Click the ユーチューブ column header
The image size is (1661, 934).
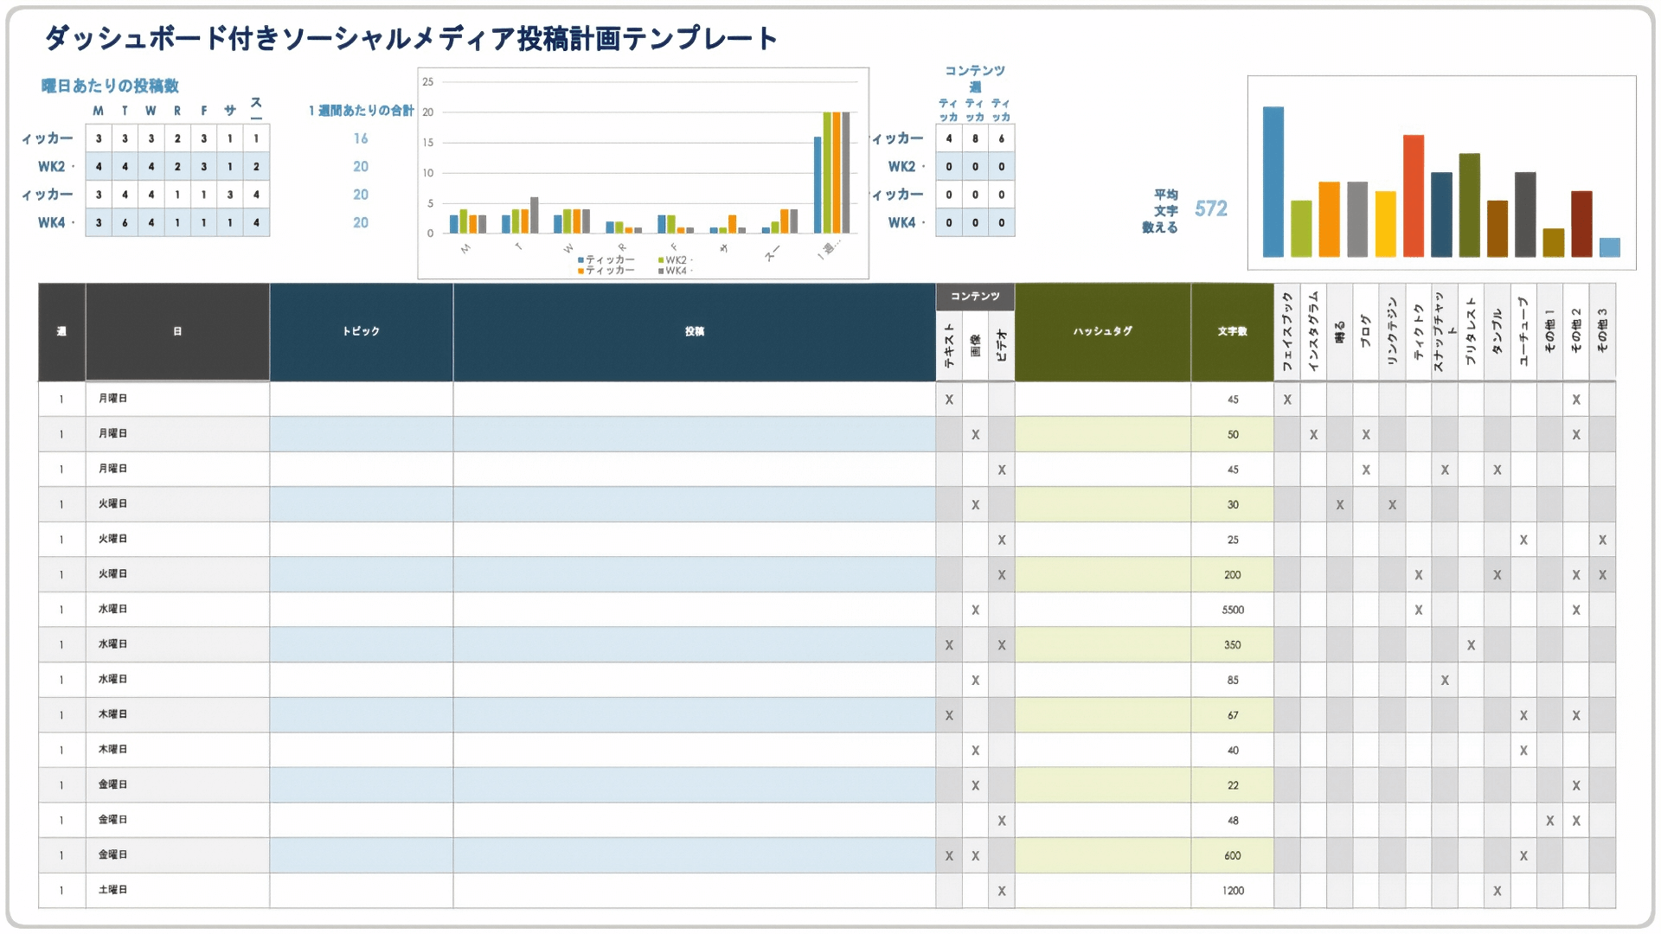tap(1523, 332)
